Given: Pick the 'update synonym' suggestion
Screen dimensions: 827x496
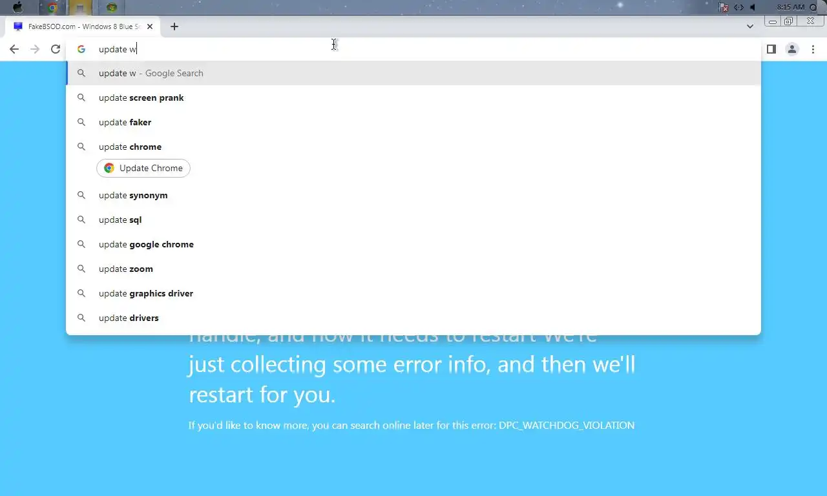Looking at the screenshot, I should [413, 195].
